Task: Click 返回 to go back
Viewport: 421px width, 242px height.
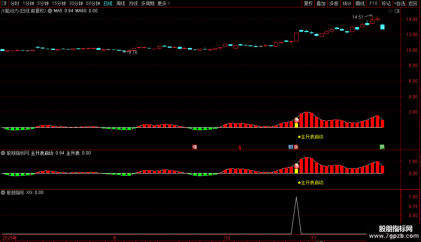Action: [413, 3]
